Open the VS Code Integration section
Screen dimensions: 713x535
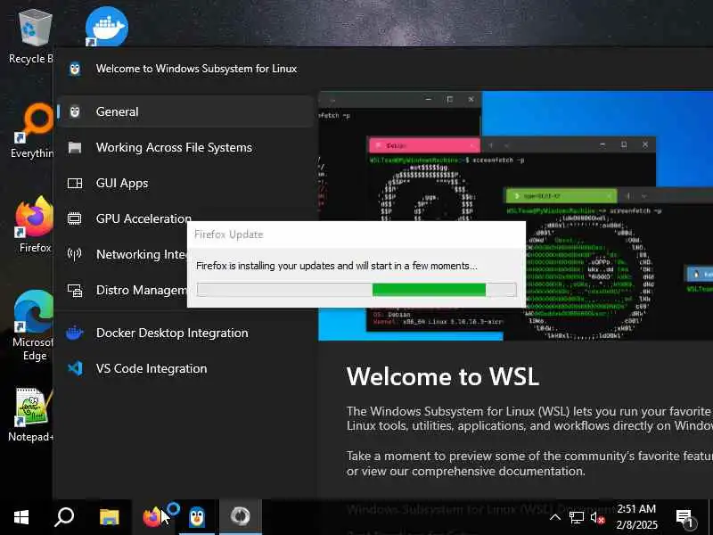coord(186,368)
